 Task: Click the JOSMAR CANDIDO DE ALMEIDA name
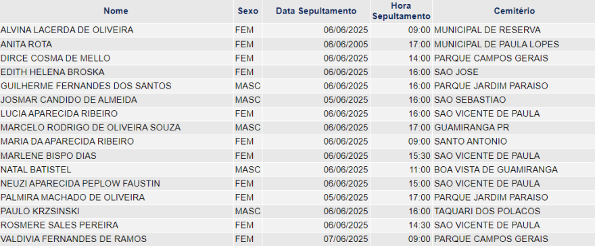click(x=69, y=100)
